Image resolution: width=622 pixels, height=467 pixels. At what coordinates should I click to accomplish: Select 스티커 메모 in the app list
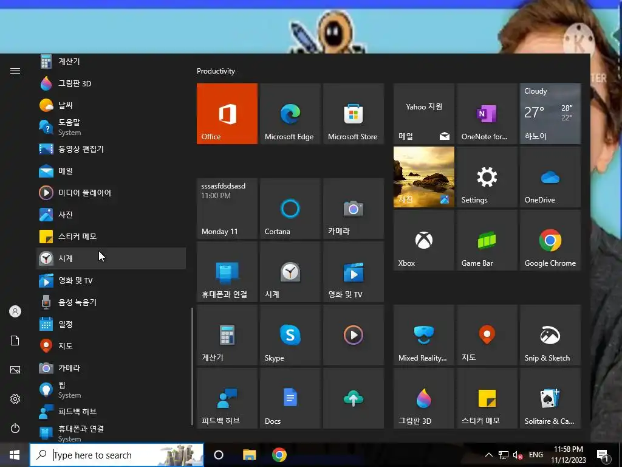[x=111, y=237]
